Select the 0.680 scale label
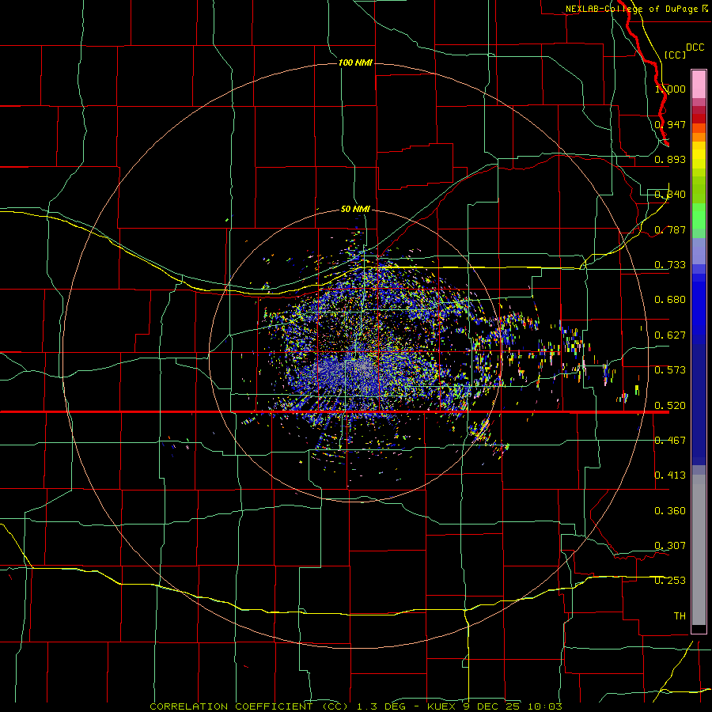 click(x=670, y=300)
